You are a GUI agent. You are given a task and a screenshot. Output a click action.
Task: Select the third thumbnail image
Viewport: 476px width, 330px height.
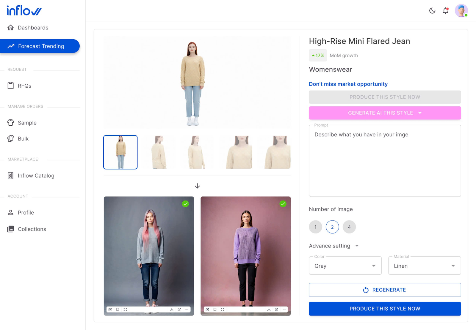pos(197,152)
